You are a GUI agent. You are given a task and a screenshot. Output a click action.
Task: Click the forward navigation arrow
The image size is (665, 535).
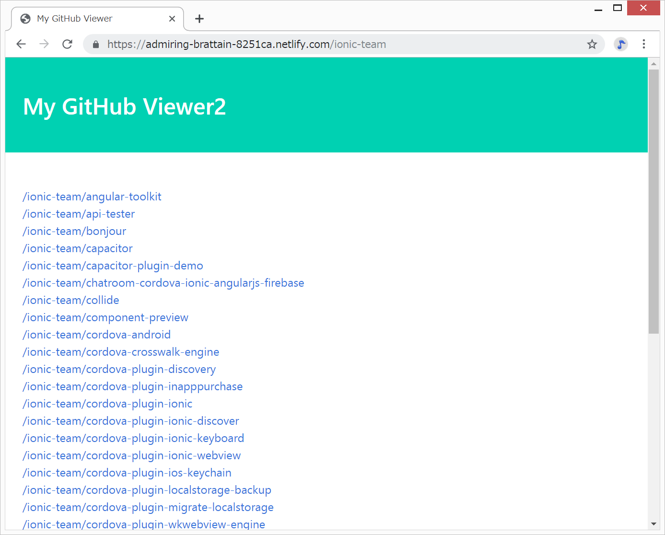[x=44, y=44]
